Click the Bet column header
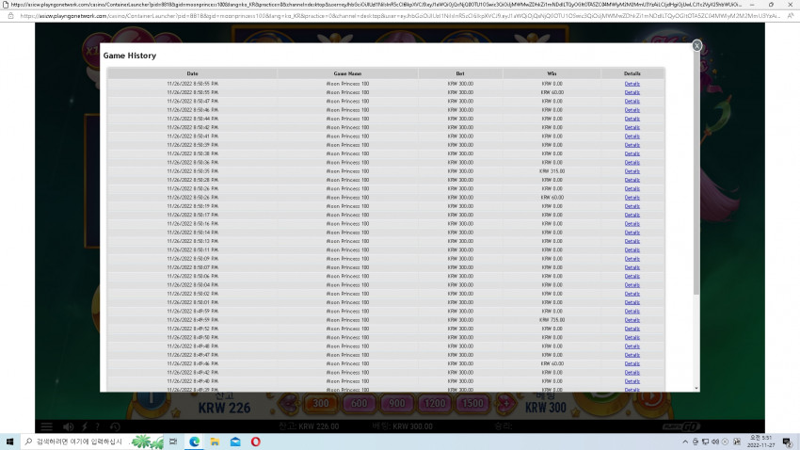 point(460,73)
